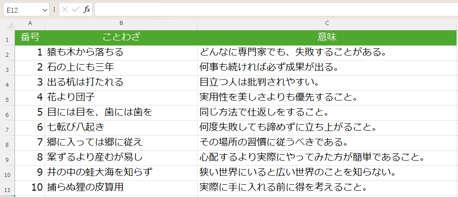Select row 6 header
Image resolution: width=458 pixels, height=197 pixels.
[7, 114]
